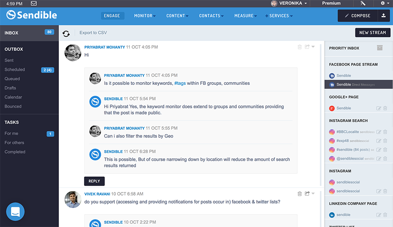Edit the second sendiblesocial Instagram stream
This screenshot has height=227, width=393.
pos(378,191)
